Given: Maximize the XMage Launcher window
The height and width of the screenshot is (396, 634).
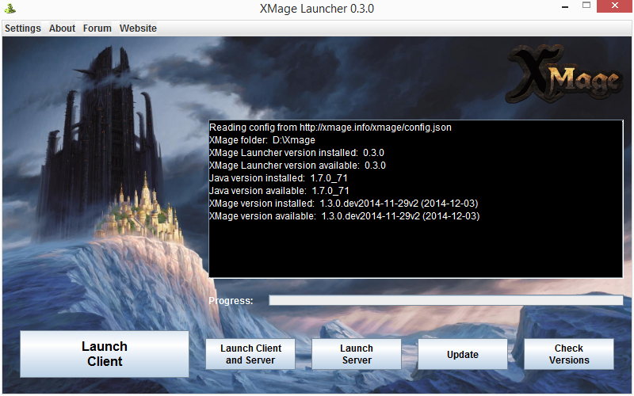Looking at the screenshot, I should point(586,6).
